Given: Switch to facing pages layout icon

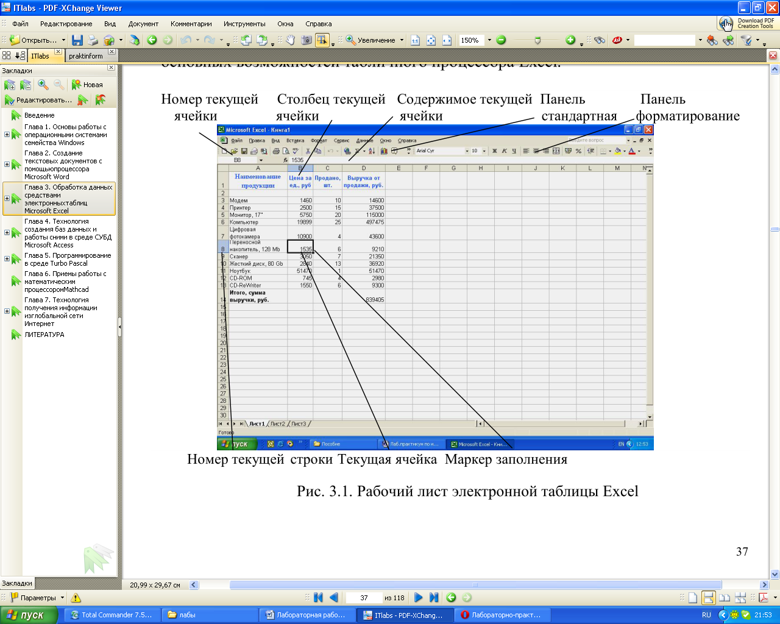Looking at the screenshot, I should pyautogui.click(x=725, y=598).
